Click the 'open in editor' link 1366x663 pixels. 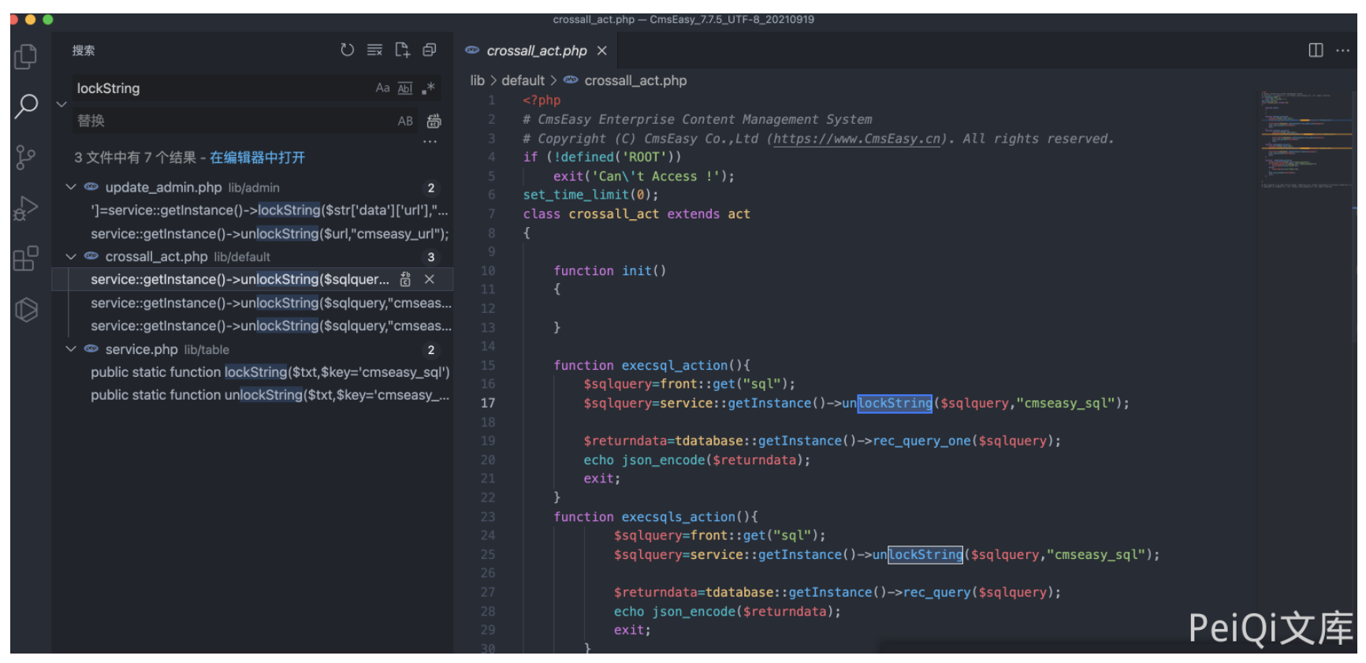click(x=257, y=158)
